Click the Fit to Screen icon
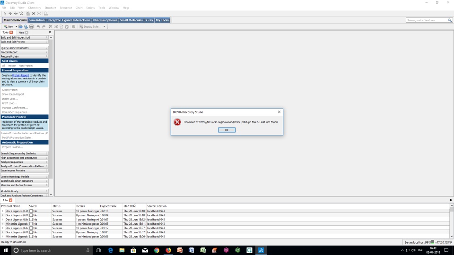The image size is (454, 255). click(34, 14)
